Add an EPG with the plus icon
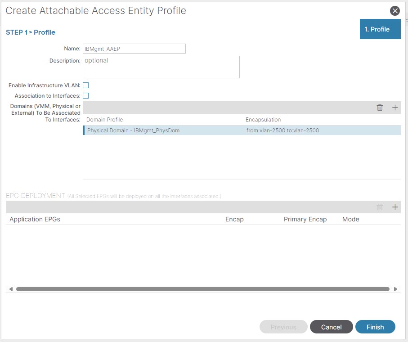The image size is (408, 342). [x=395, y=207]
